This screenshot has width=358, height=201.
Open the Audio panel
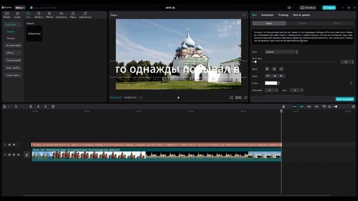click(17, 15)
